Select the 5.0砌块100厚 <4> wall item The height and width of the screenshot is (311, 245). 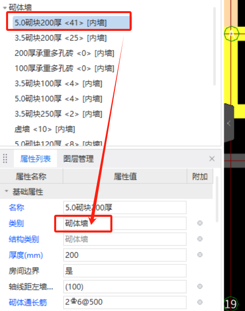pos(59,99)
